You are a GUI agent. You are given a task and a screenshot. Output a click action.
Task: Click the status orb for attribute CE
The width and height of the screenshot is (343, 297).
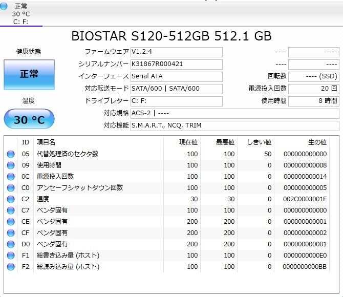[x=11, y=222]
